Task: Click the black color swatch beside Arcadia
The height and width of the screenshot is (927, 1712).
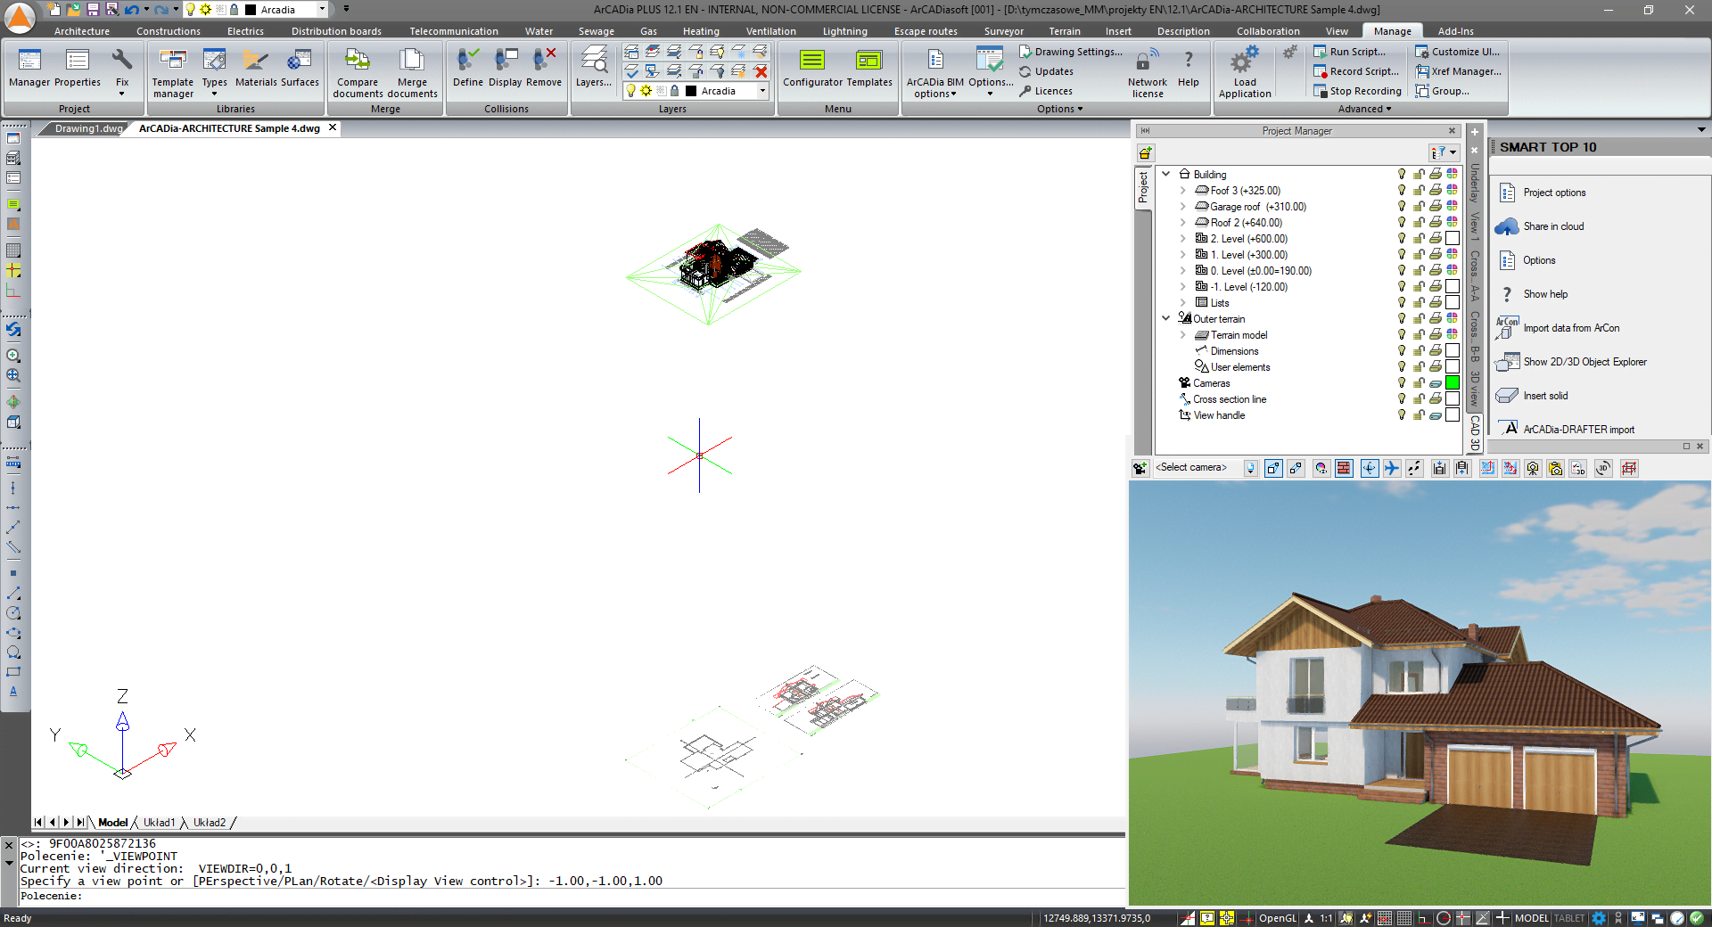Action: click(689, 90)
